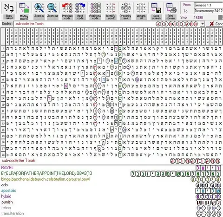Click row number 9 in the matrix
The image size is (223, 217).
coord(3,99)
